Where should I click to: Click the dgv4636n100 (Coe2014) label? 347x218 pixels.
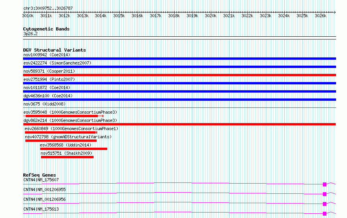48,96
